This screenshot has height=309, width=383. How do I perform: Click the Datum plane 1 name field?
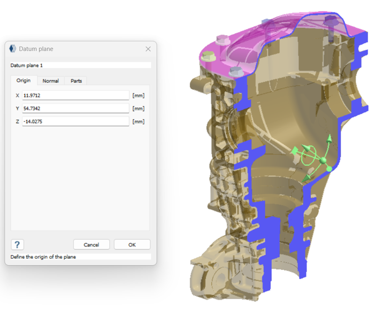(x=80, y=65)
